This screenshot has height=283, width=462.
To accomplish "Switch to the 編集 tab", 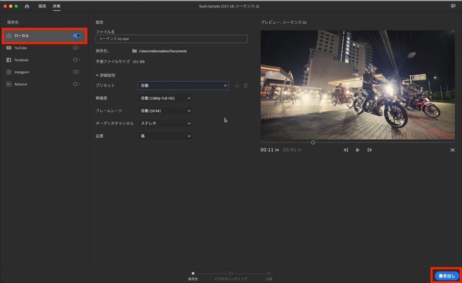I will (x=42, y=6).
